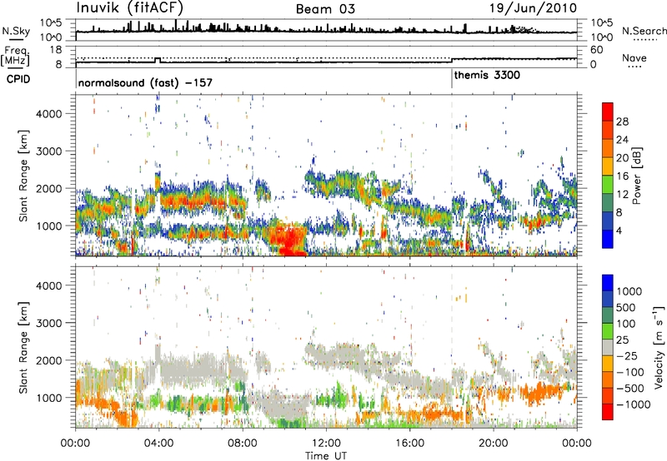This screenshot has height=461, width=667.
Task: Click the '-100' Velocity scale value
Action: pos(630,372)
